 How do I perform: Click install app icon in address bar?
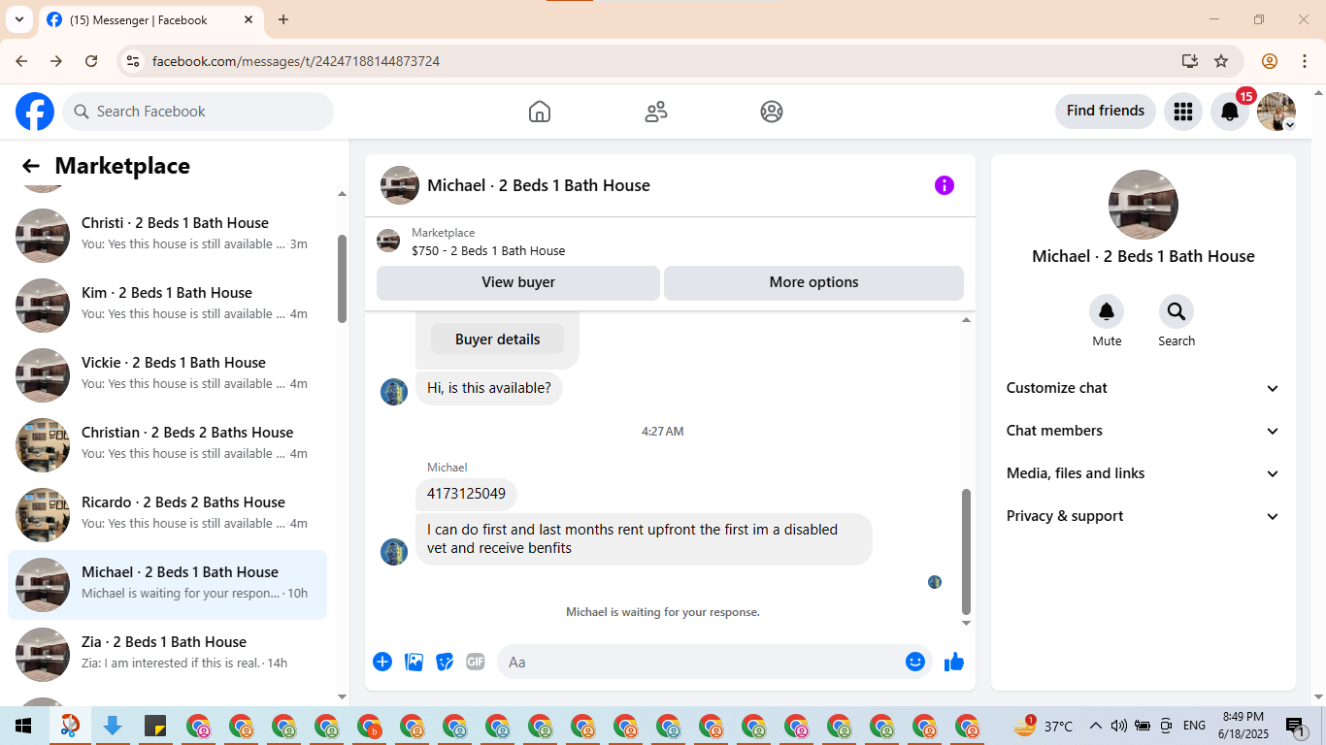coord(1190,61)
